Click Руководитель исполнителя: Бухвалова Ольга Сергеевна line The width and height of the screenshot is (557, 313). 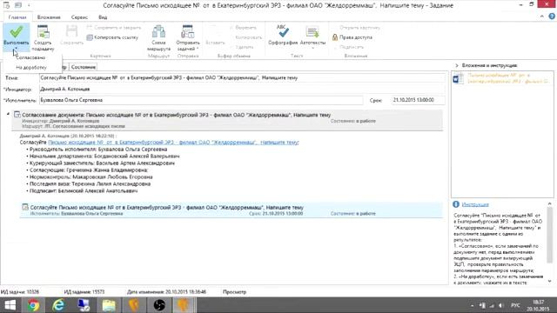coord(98,149)
